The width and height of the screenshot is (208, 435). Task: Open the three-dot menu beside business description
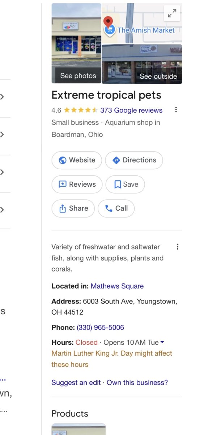[177, 247]
